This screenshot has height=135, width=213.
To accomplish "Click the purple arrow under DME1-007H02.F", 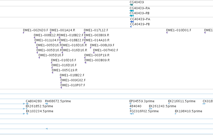I will tap(94, 53).
